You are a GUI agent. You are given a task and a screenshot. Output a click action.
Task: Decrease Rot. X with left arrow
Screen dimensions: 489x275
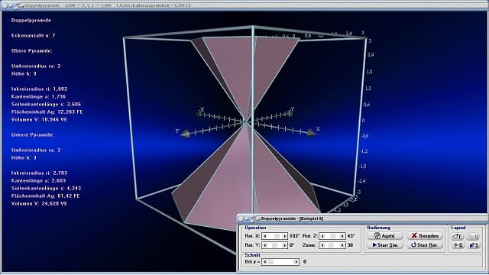[265, 236]
